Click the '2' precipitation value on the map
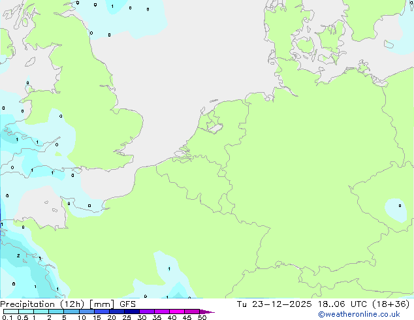The height and width of the screenshot is (320, 414). pos(18,255)
